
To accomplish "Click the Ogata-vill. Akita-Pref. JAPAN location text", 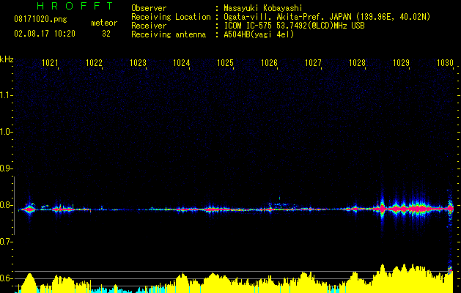I will coord(327,17).
